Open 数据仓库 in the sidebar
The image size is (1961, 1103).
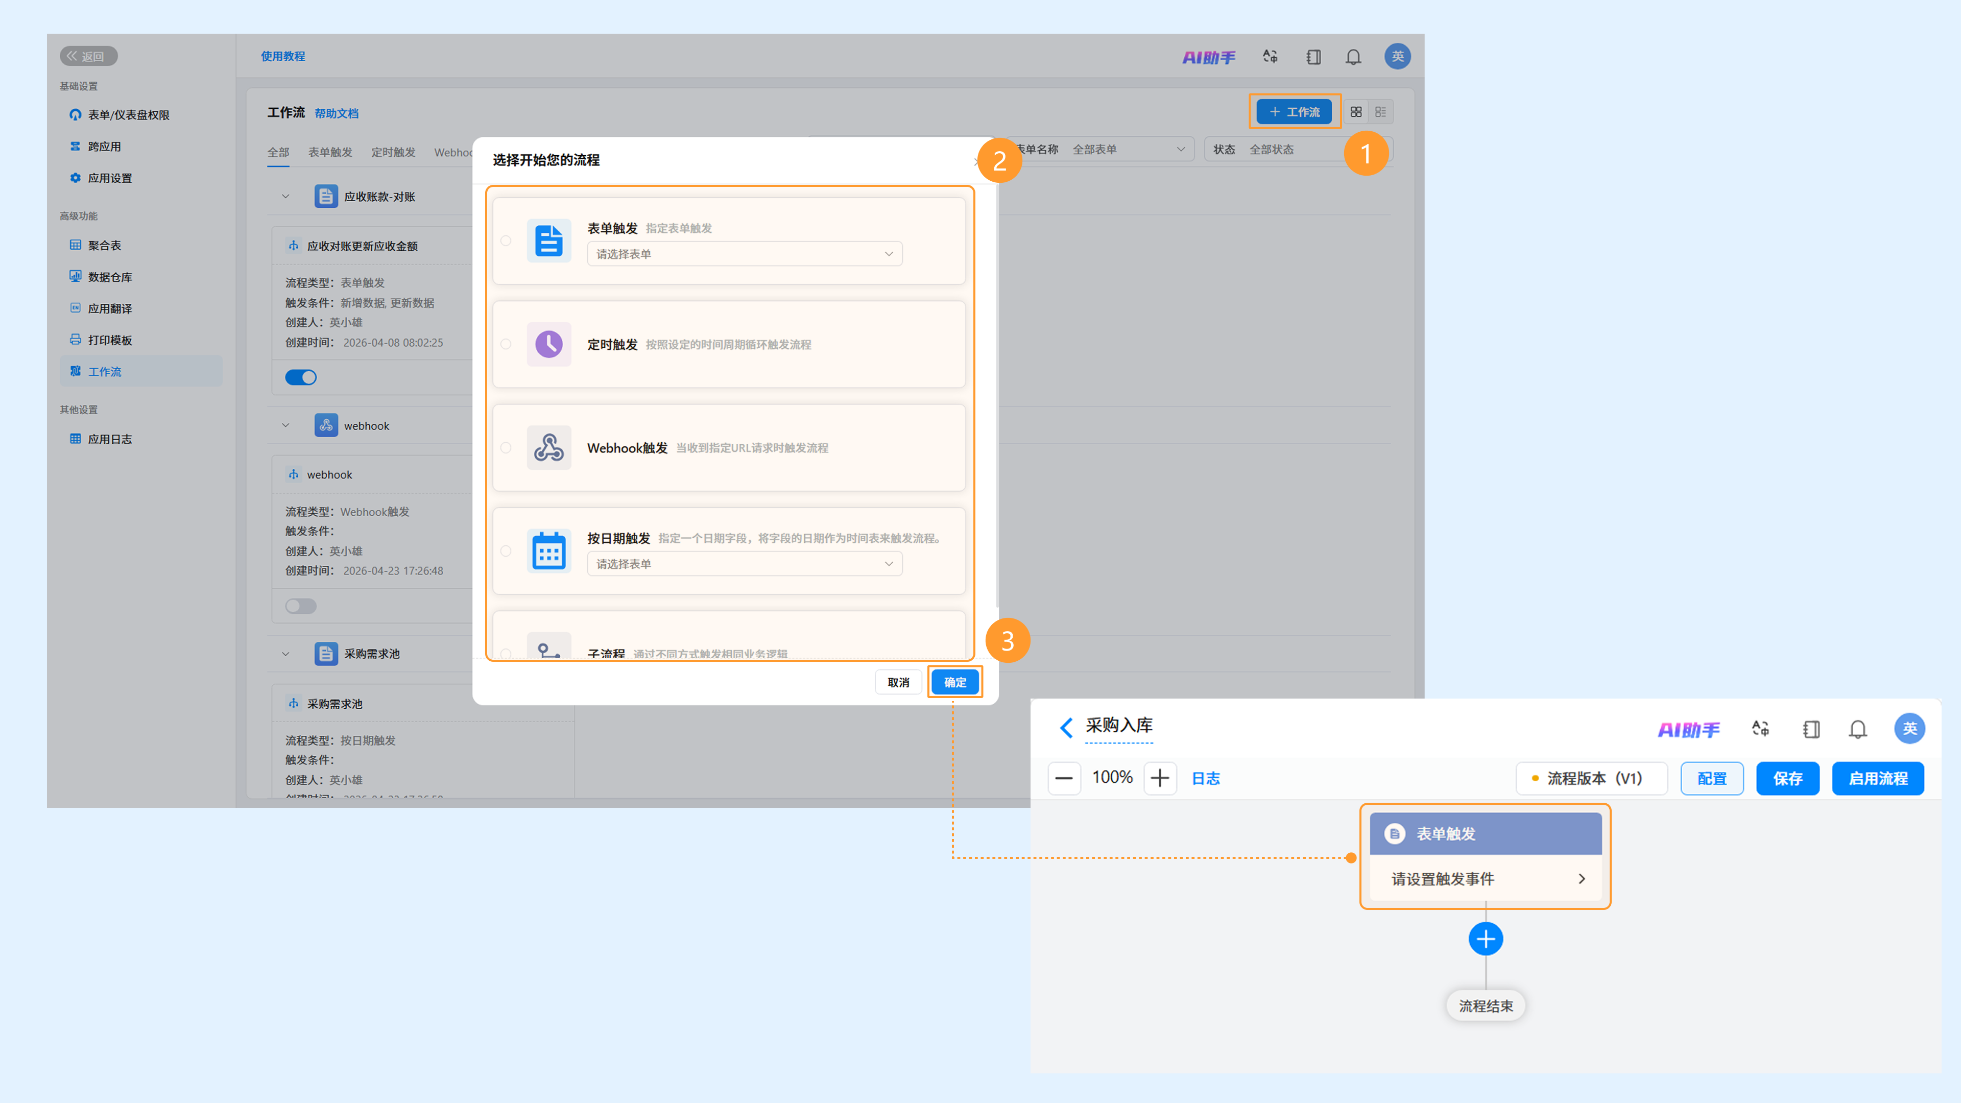pos(141,277)
